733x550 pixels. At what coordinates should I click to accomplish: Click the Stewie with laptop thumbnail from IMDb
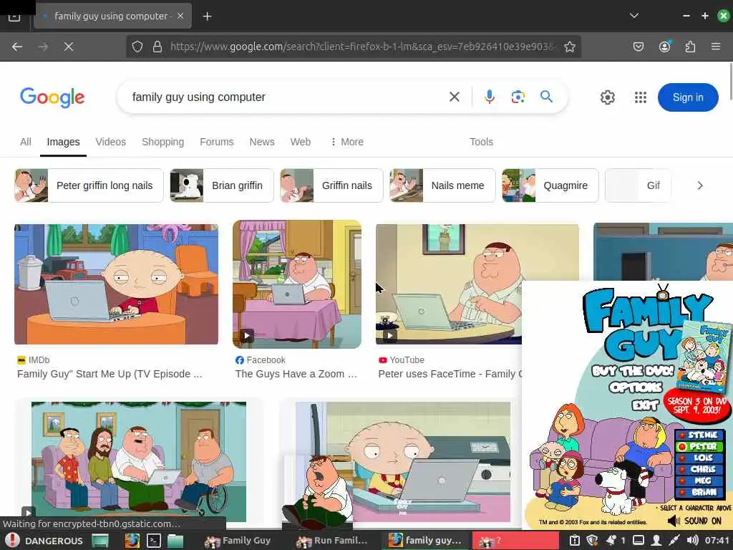point(117,284)
